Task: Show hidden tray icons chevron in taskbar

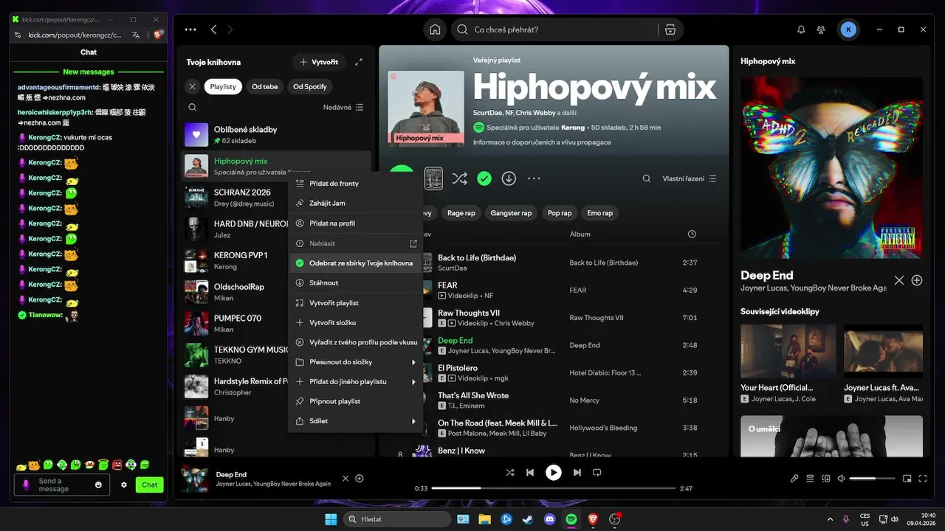Action: point(830,519)
